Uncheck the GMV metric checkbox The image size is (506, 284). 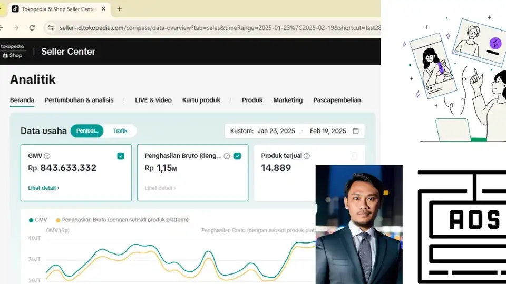click(121, 156)
